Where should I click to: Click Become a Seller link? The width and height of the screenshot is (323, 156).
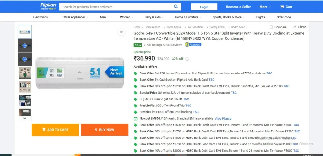coord(238,7)
